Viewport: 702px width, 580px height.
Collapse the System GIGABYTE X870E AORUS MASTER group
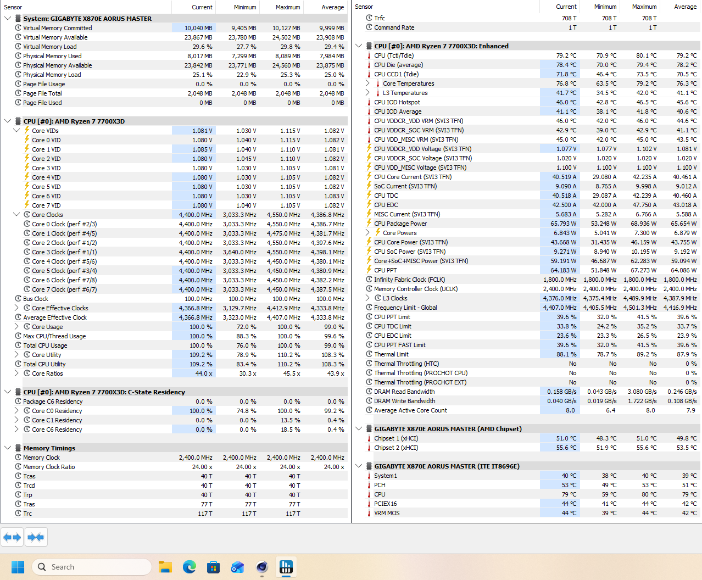[x=8, y=19]
